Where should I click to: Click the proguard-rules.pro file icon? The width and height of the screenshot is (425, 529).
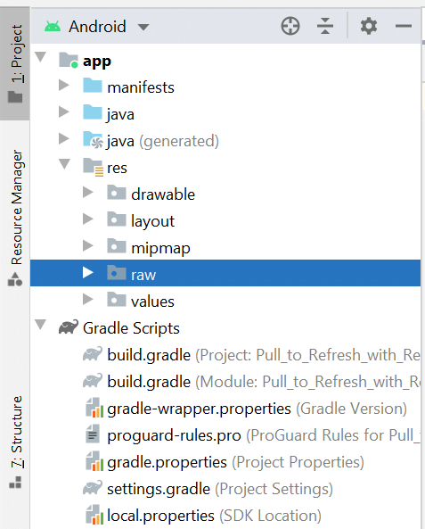pyautogui.click(x=93, y=434)
